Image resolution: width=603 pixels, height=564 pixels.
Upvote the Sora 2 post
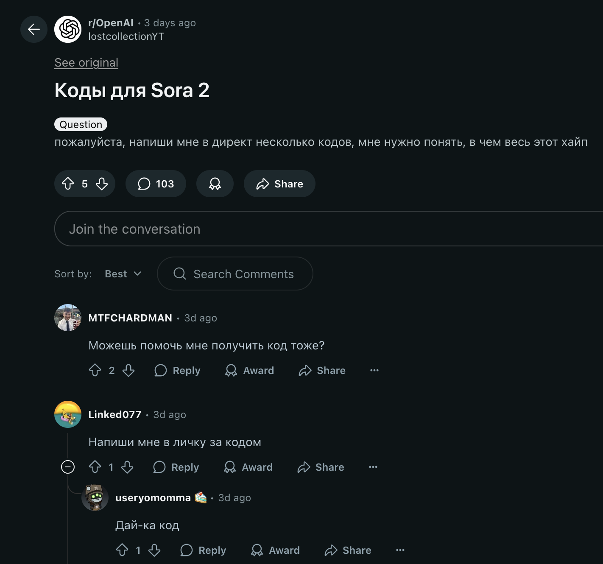pos(68,184)
